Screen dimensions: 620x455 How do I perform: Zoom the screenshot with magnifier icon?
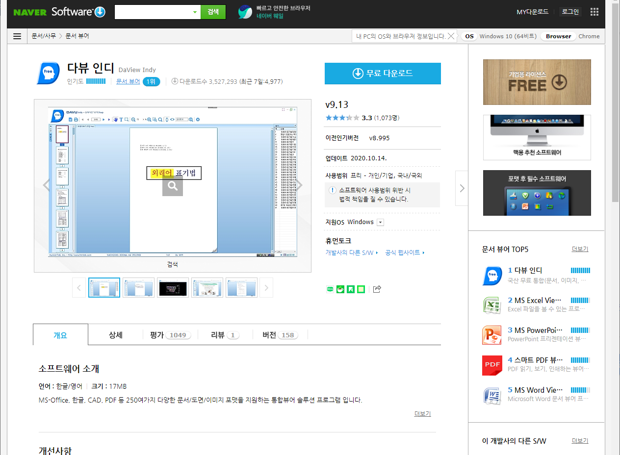pos(173,186)
